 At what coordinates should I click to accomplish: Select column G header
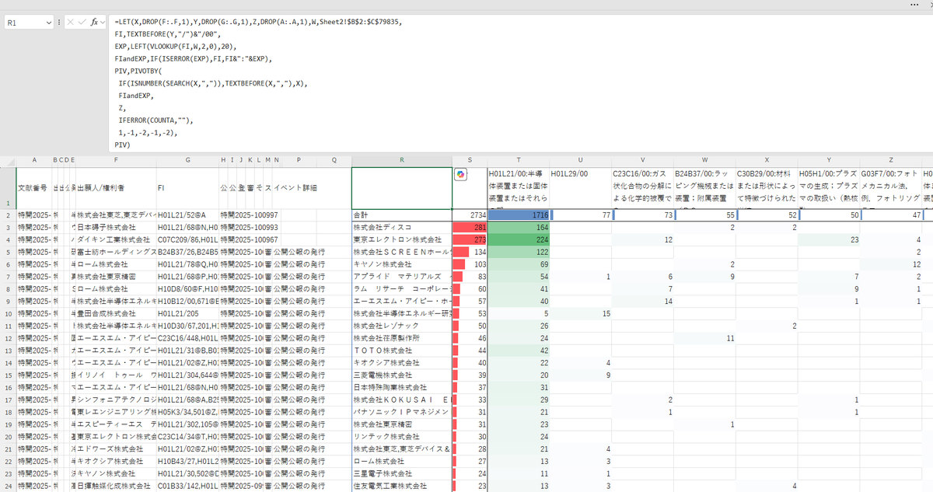pos(187,160)
